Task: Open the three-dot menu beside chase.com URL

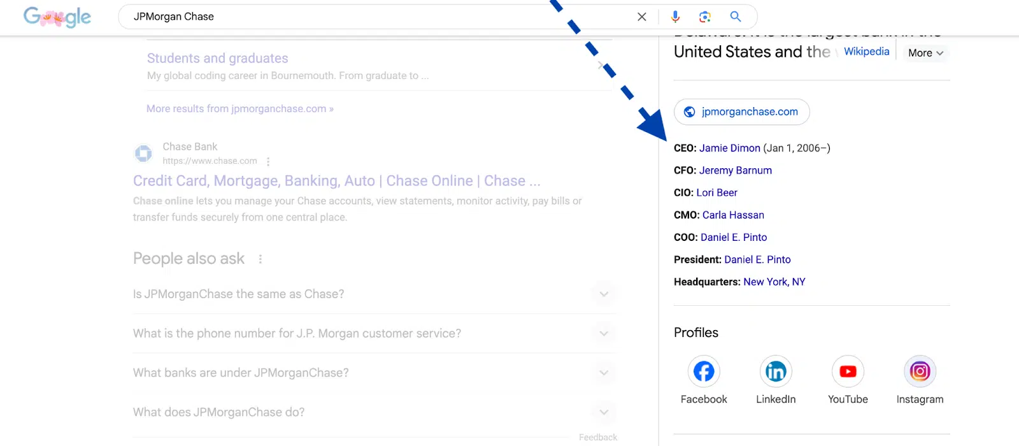Action: tap(268, 162)
